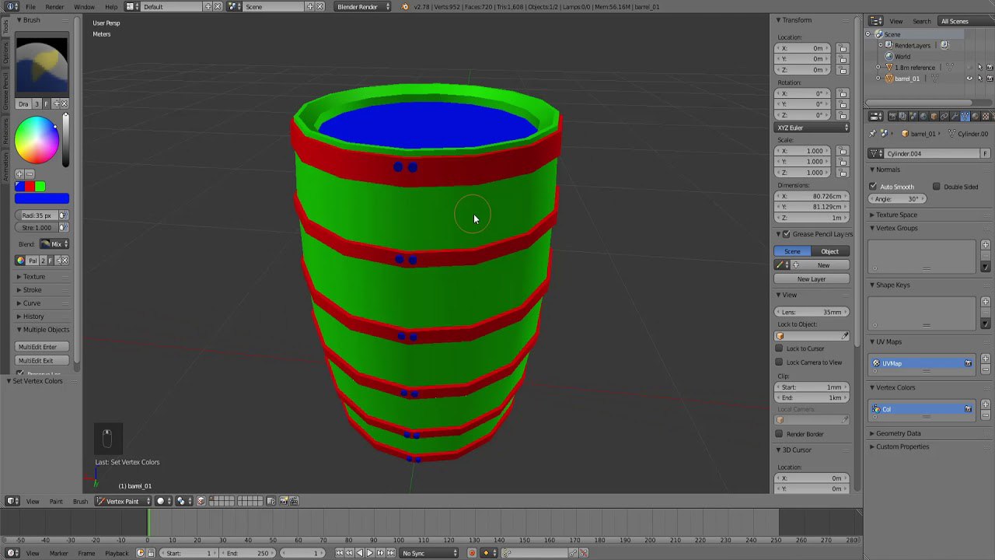
Task: Click the OpenGL render image camera icon
Action: point(283,501)
